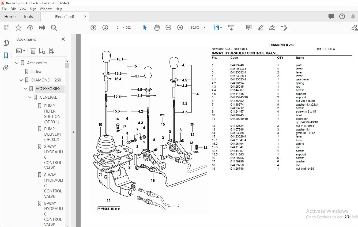This screenshot has width=358, height=227.
Task: Collapse the GENERAL bookmark chevron
Action: click(x=30, y=97)
